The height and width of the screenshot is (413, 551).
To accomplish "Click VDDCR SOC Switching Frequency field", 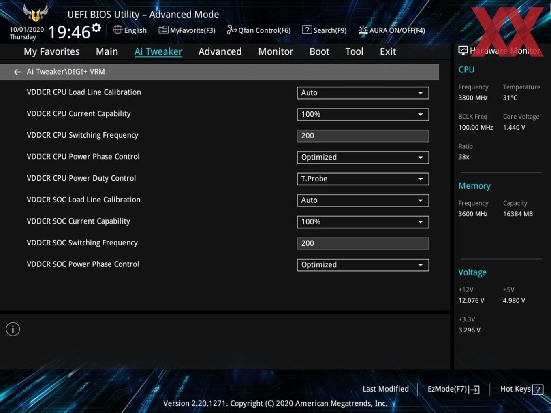I will [x=363, y=243].
